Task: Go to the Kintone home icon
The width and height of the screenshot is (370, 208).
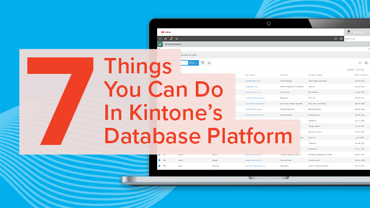Action: click(166, 39)
